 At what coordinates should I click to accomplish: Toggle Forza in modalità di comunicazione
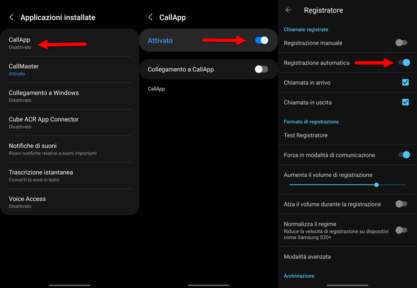pos(404,155)
